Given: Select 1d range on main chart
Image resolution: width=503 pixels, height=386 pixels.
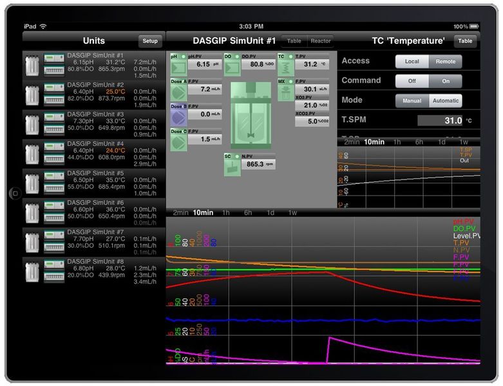Looking at the screenshot, I should click(x=270, y=213).
